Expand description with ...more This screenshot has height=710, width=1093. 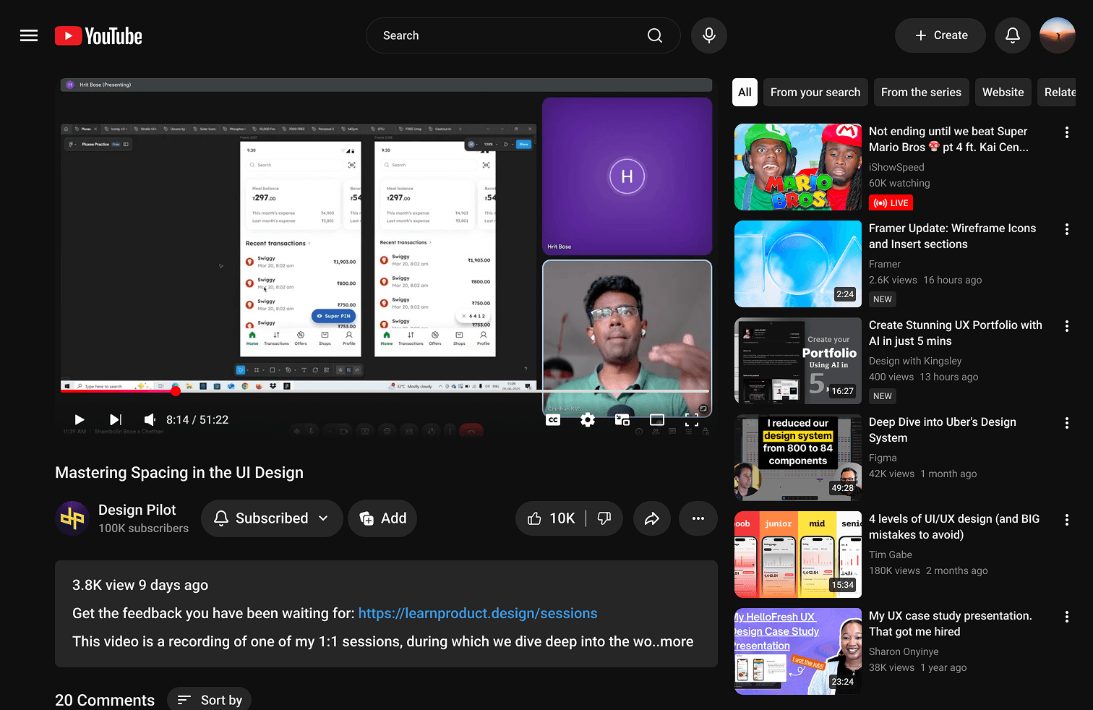click(x=672, y=641)
